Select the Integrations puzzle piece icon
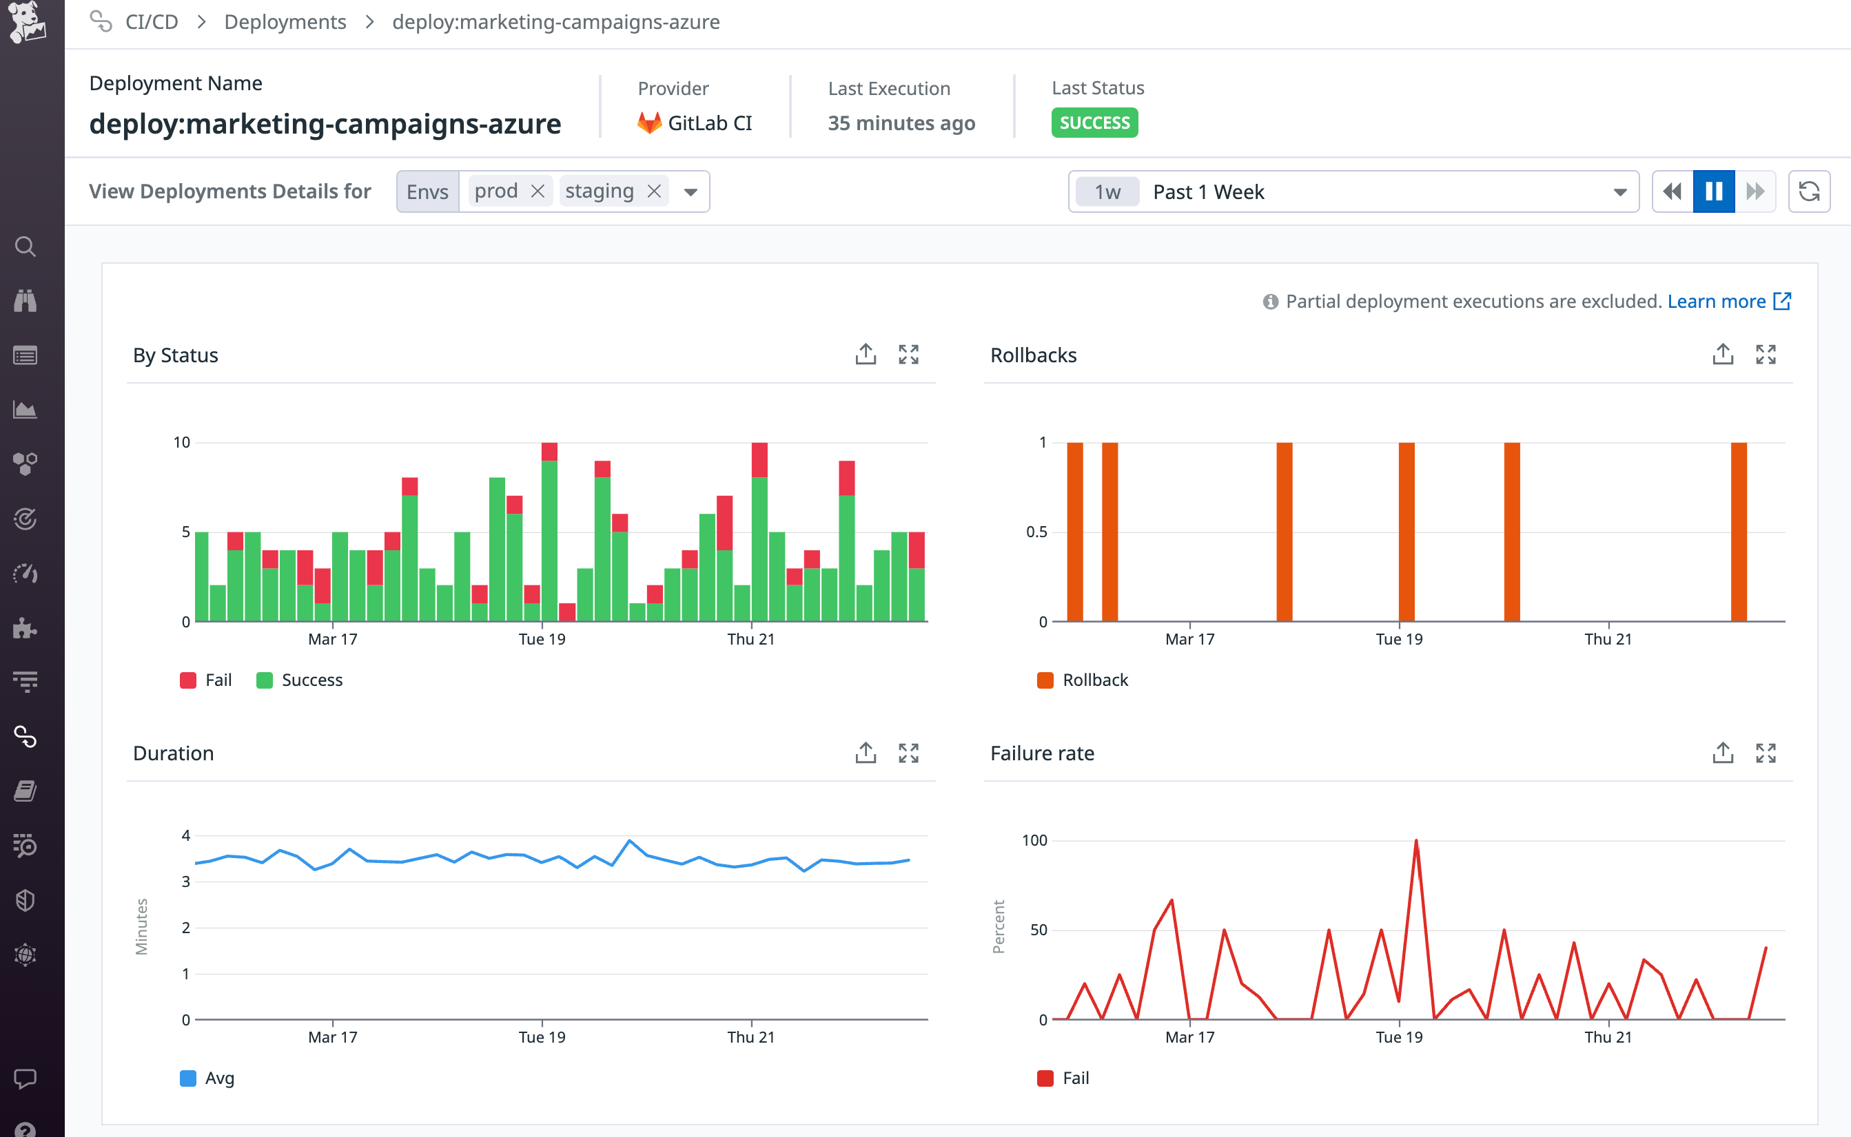 [x=25, y=629]
